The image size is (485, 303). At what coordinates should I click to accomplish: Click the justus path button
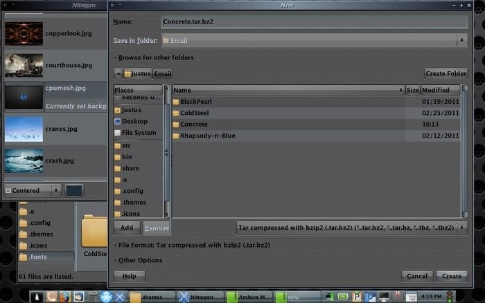coord(138,73)
